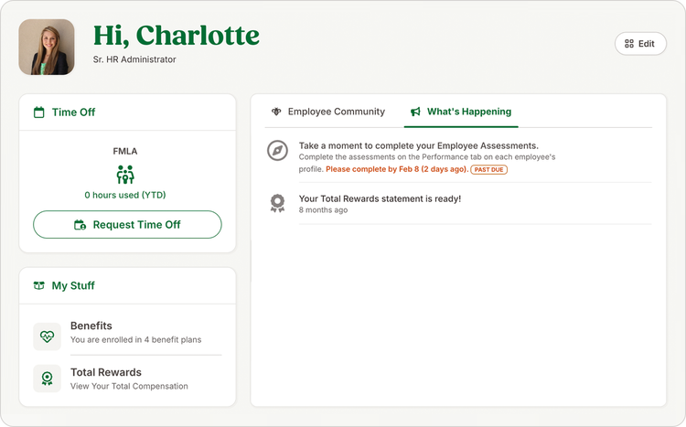Click the PAST DUE badge
The width and height of the screenshot is (686, 427).
[x=488, y=170]
